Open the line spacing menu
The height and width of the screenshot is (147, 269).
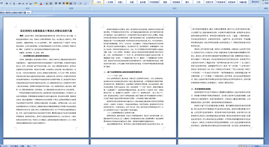75,4
